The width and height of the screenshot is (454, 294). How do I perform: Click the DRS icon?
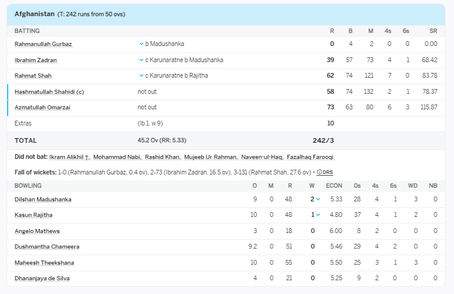(x=324, y=172)
